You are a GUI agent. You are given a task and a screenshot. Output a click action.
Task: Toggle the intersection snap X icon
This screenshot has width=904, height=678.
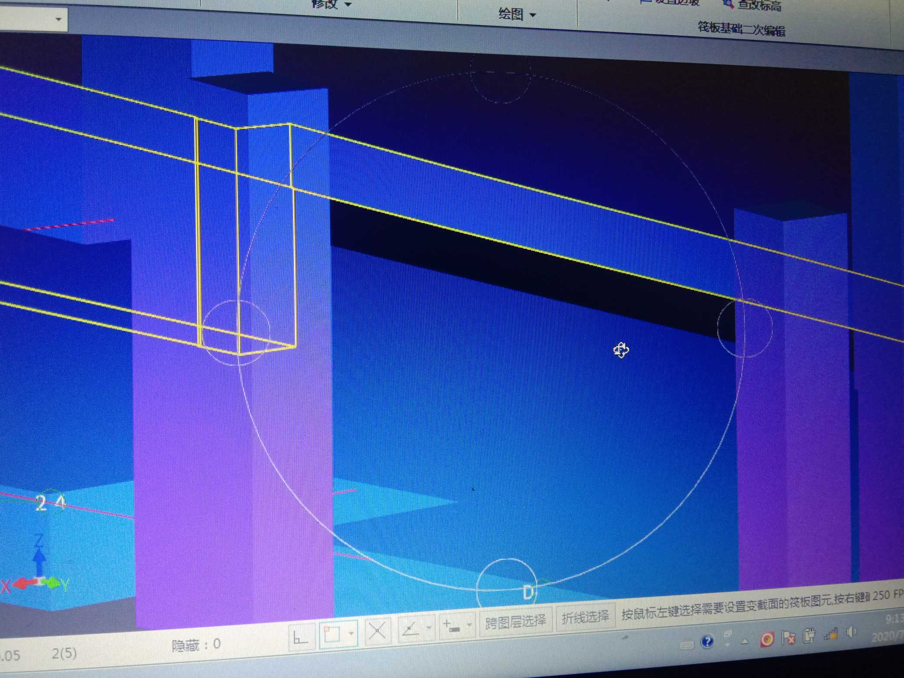pos(377,631)
